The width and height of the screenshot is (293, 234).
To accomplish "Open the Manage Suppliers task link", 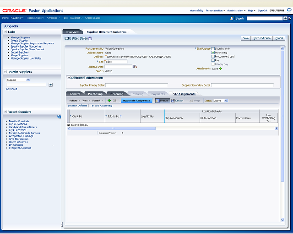I will pyautogui.click(x=20, y=37).
